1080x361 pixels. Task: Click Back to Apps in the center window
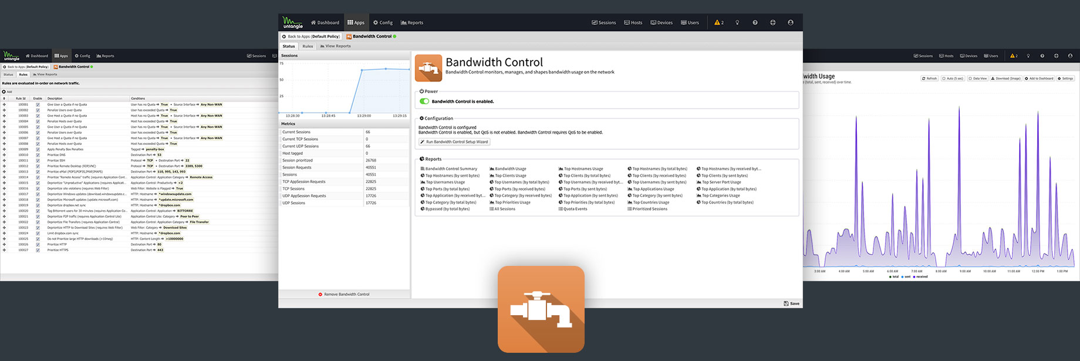tap(311, 36)
